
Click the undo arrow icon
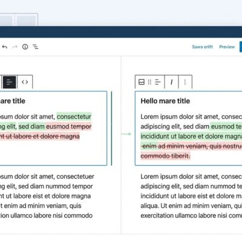tap(5, 47)
